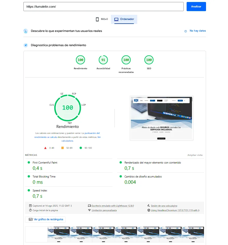Click green dot beside Speed Index
The image size is (228, 245).
(x=29, y=190)
